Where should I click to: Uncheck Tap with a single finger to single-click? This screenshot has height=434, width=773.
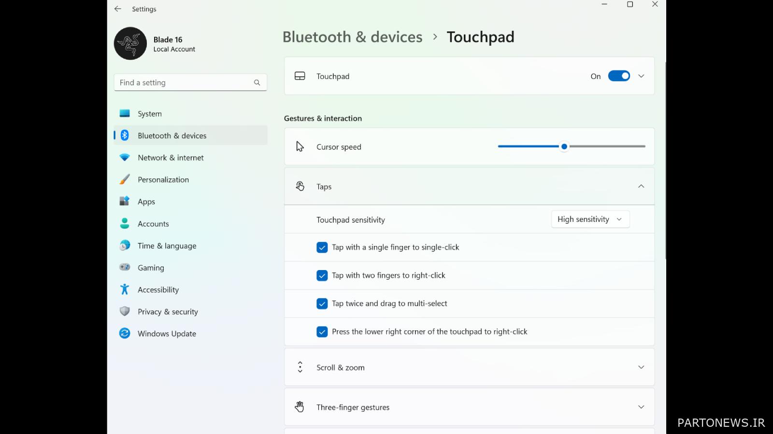(322, 247)
